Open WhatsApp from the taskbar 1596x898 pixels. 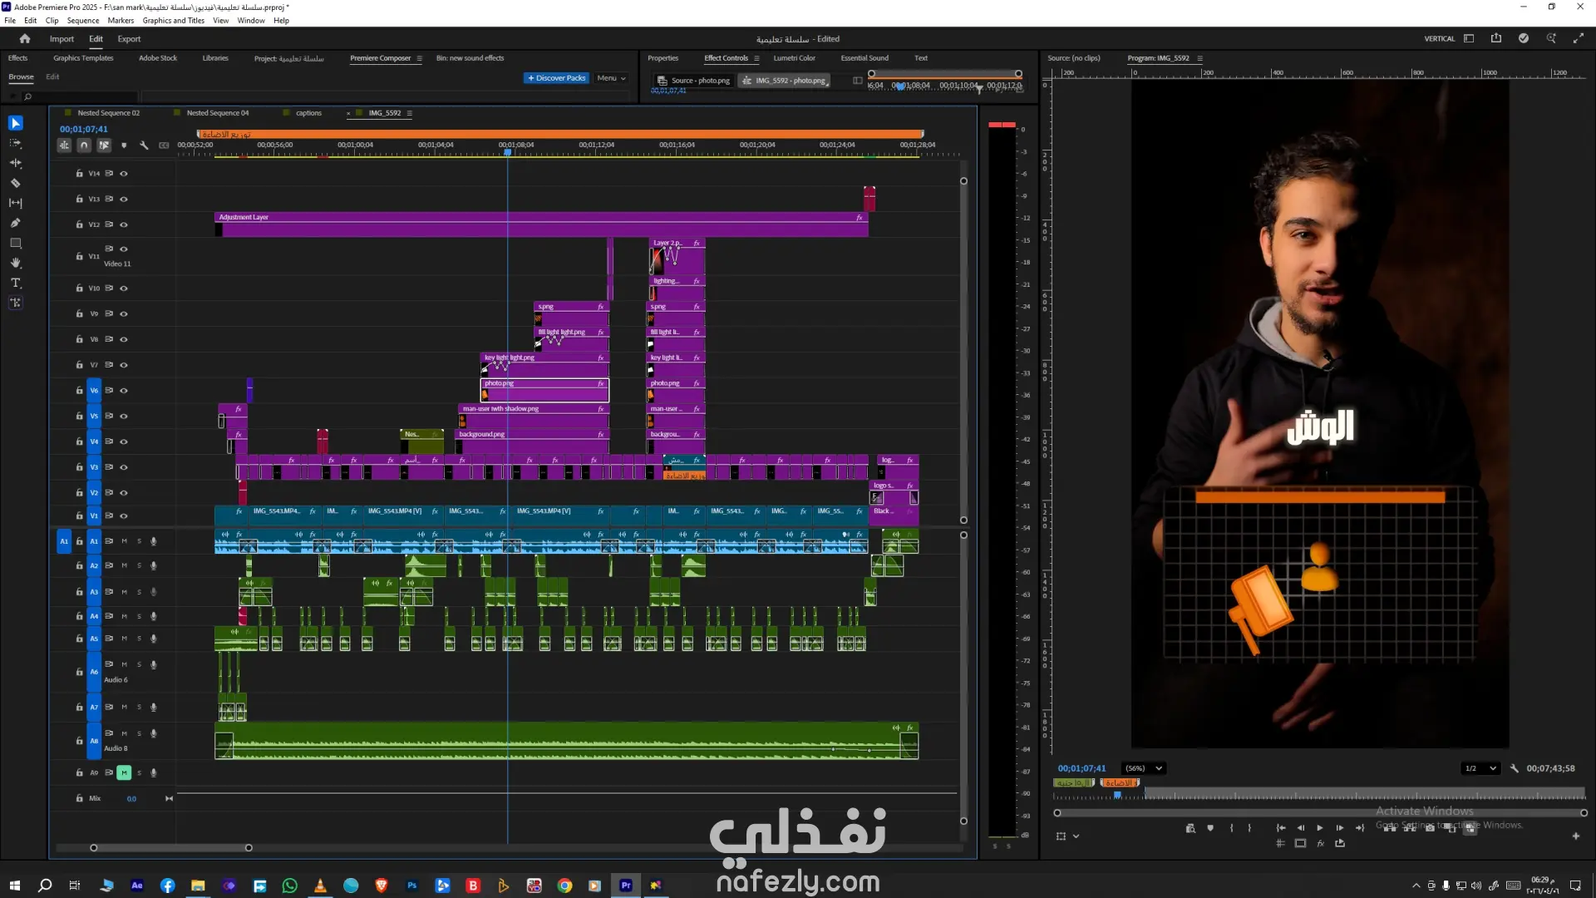click(290, 886)
